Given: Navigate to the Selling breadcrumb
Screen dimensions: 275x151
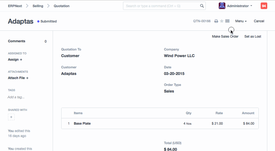Looking at the screenshot, I should 38,6.
